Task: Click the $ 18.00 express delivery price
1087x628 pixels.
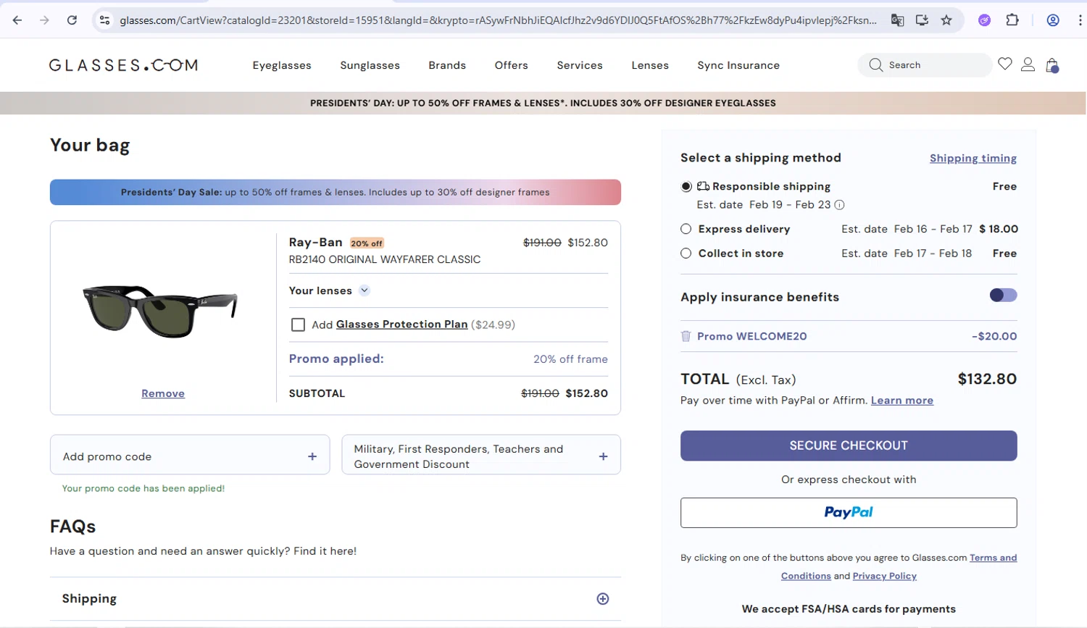Action: 999,229
